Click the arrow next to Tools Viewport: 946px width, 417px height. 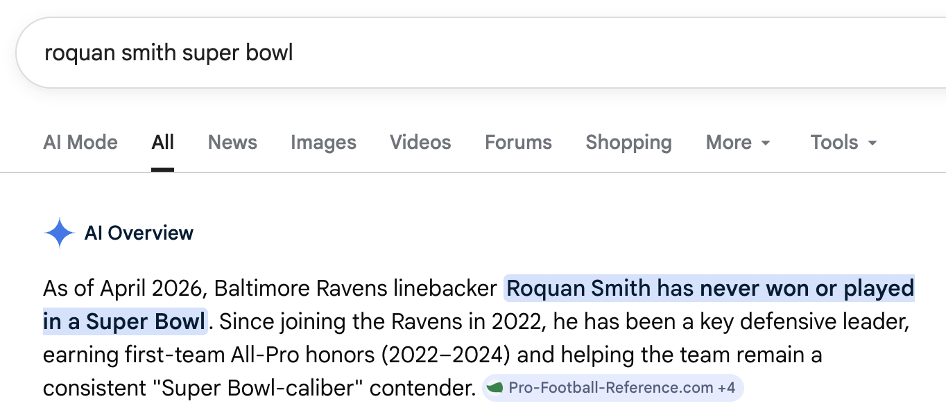(872, 143)
